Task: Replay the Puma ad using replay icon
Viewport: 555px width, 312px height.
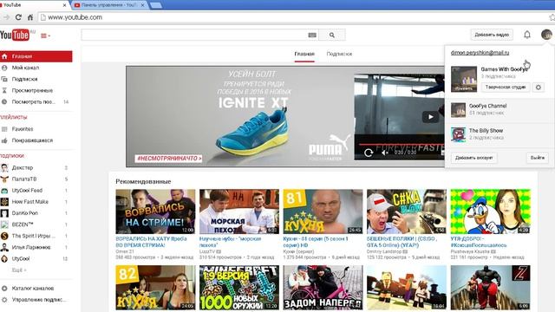Action: pyautogui.click(x=369, y=153)
